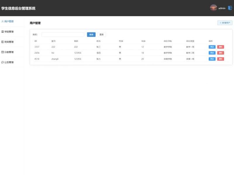Click blue edit button for zhangli row
The image size is (234, 175).
pyautogui.click(x=212, y=59)
